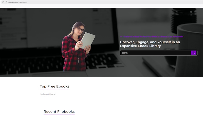
Task: Select the ebookfusionai.com URL text
Action: click(x=17, y=2)
